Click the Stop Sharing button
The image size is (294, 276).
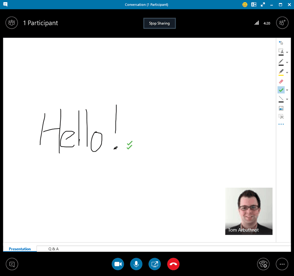point(159,23)
